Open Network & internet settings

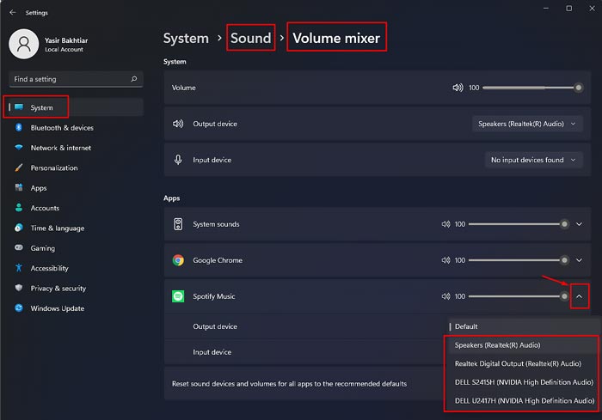click(76, 147)
